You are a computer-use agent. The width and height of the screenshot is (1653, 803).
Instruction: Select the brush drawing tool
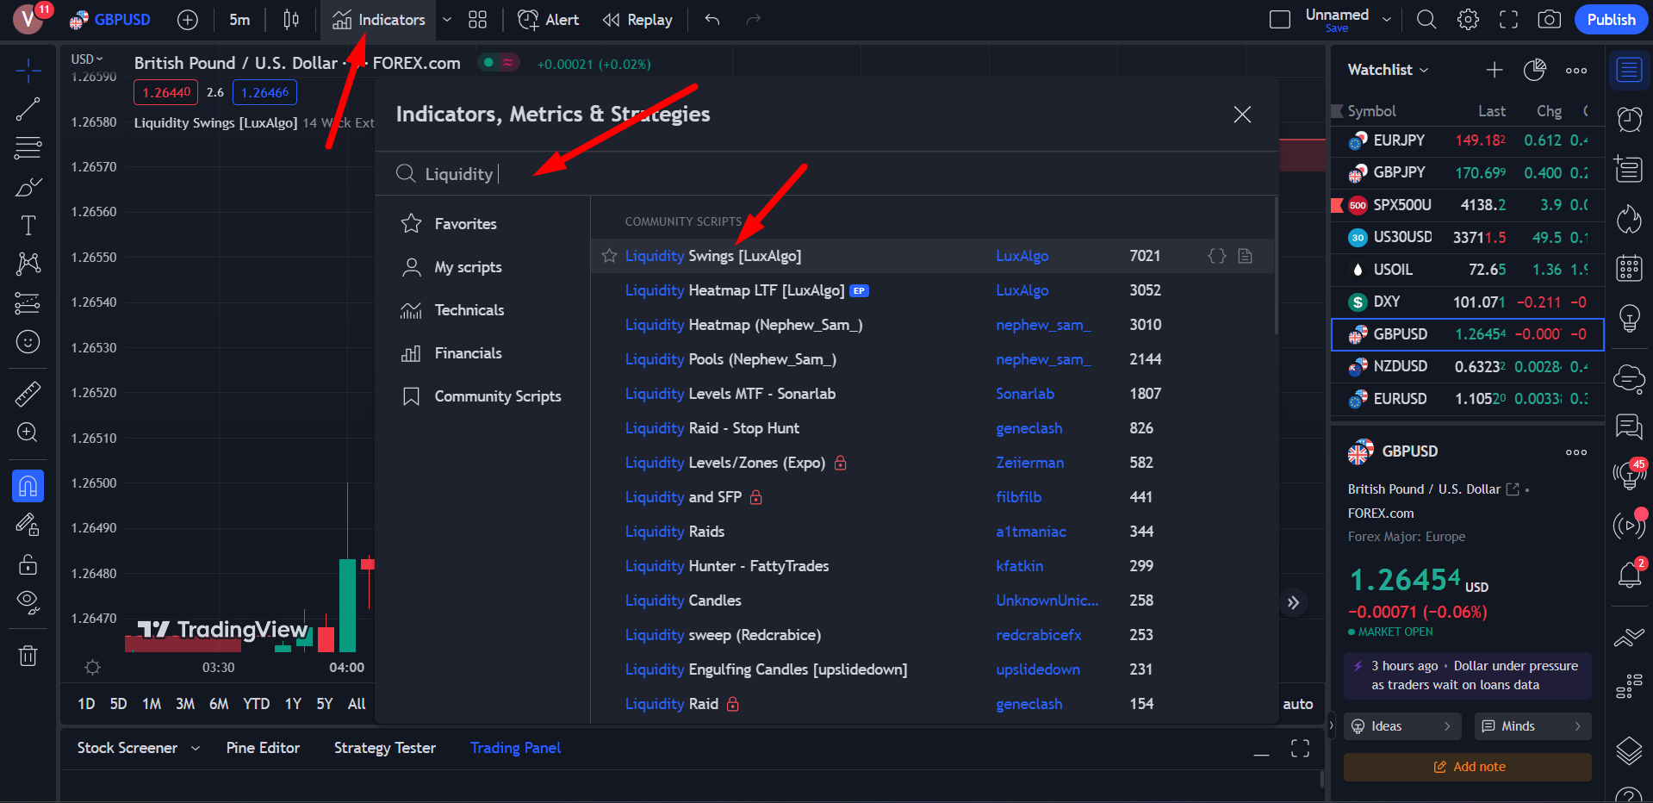coord(28,187)
